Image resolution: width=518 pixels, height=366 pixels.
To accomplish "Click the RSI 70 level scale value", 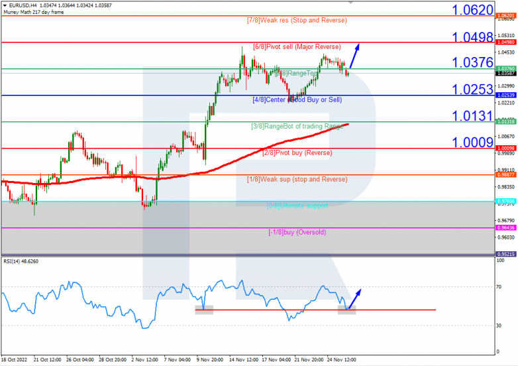I will pos(499,286).
